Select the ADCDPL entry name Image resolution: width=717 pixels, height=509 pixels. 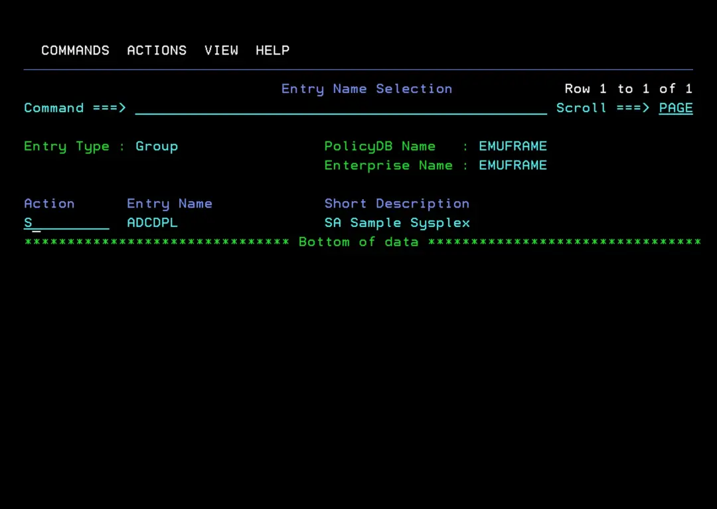point(152,223)
